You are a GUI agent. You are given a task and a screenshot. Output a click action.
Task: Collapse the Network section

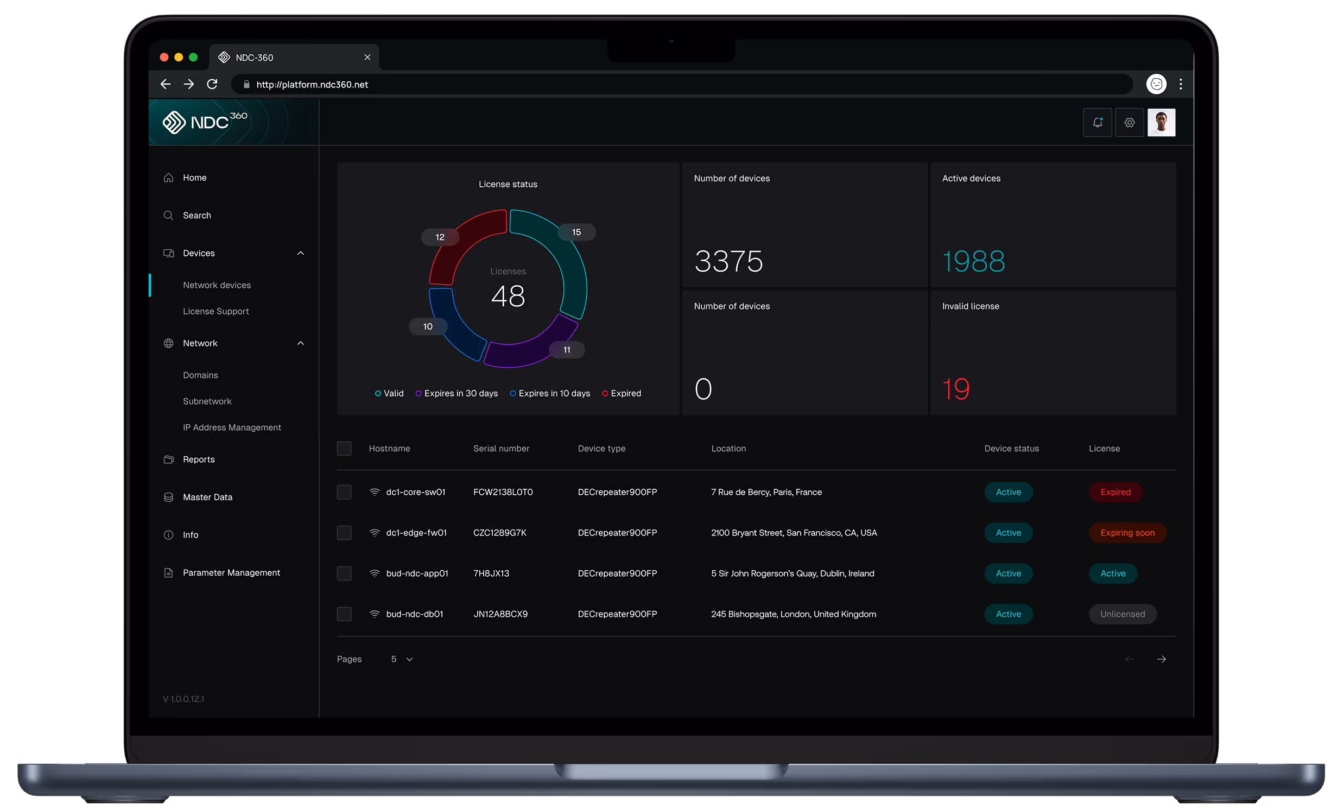300,343
